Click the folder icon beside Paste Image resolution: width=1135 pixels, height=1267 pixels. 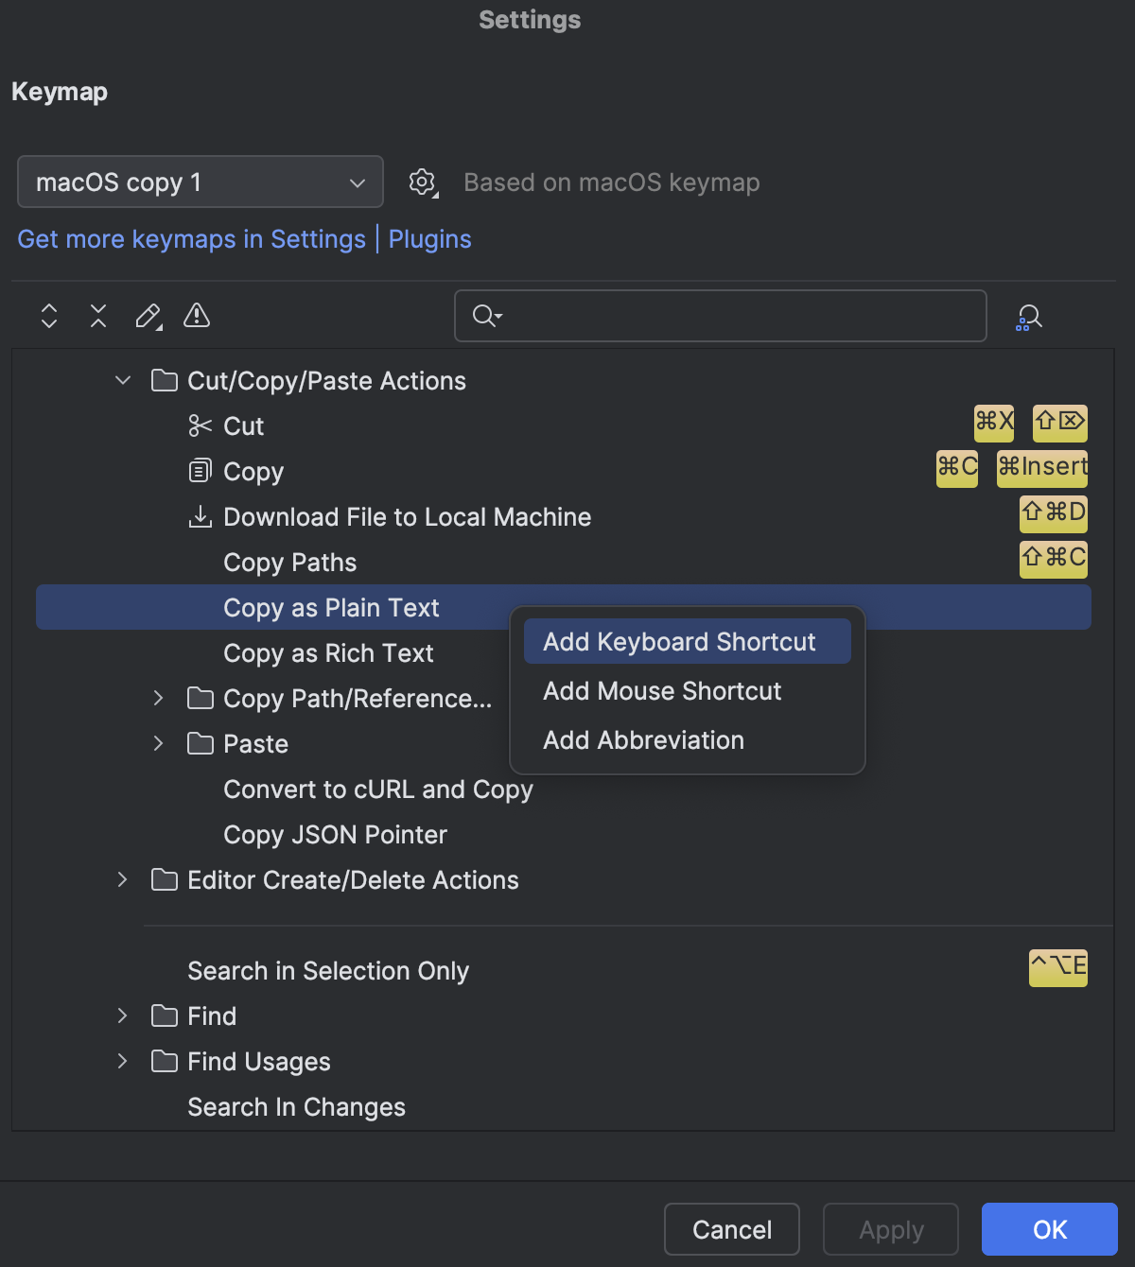(x=200, y=743)
